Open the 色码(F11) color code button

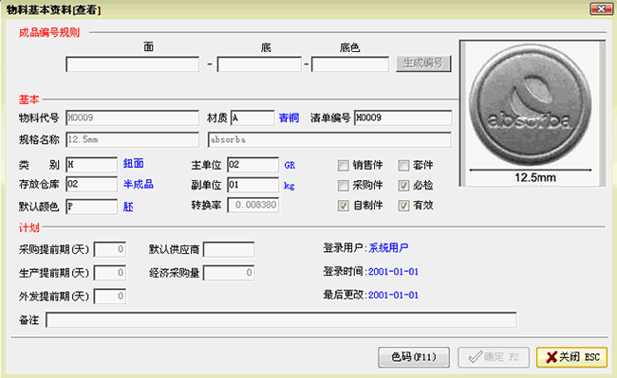(x=414, y=357)
